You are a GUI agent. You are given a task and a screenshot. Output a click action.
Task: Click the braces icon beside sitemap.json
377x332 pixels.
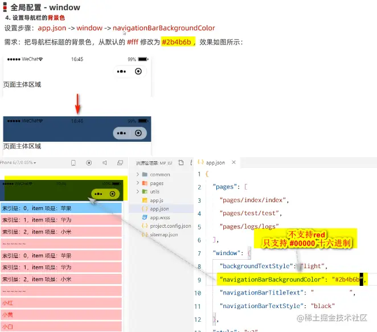(x=145, y=235)
